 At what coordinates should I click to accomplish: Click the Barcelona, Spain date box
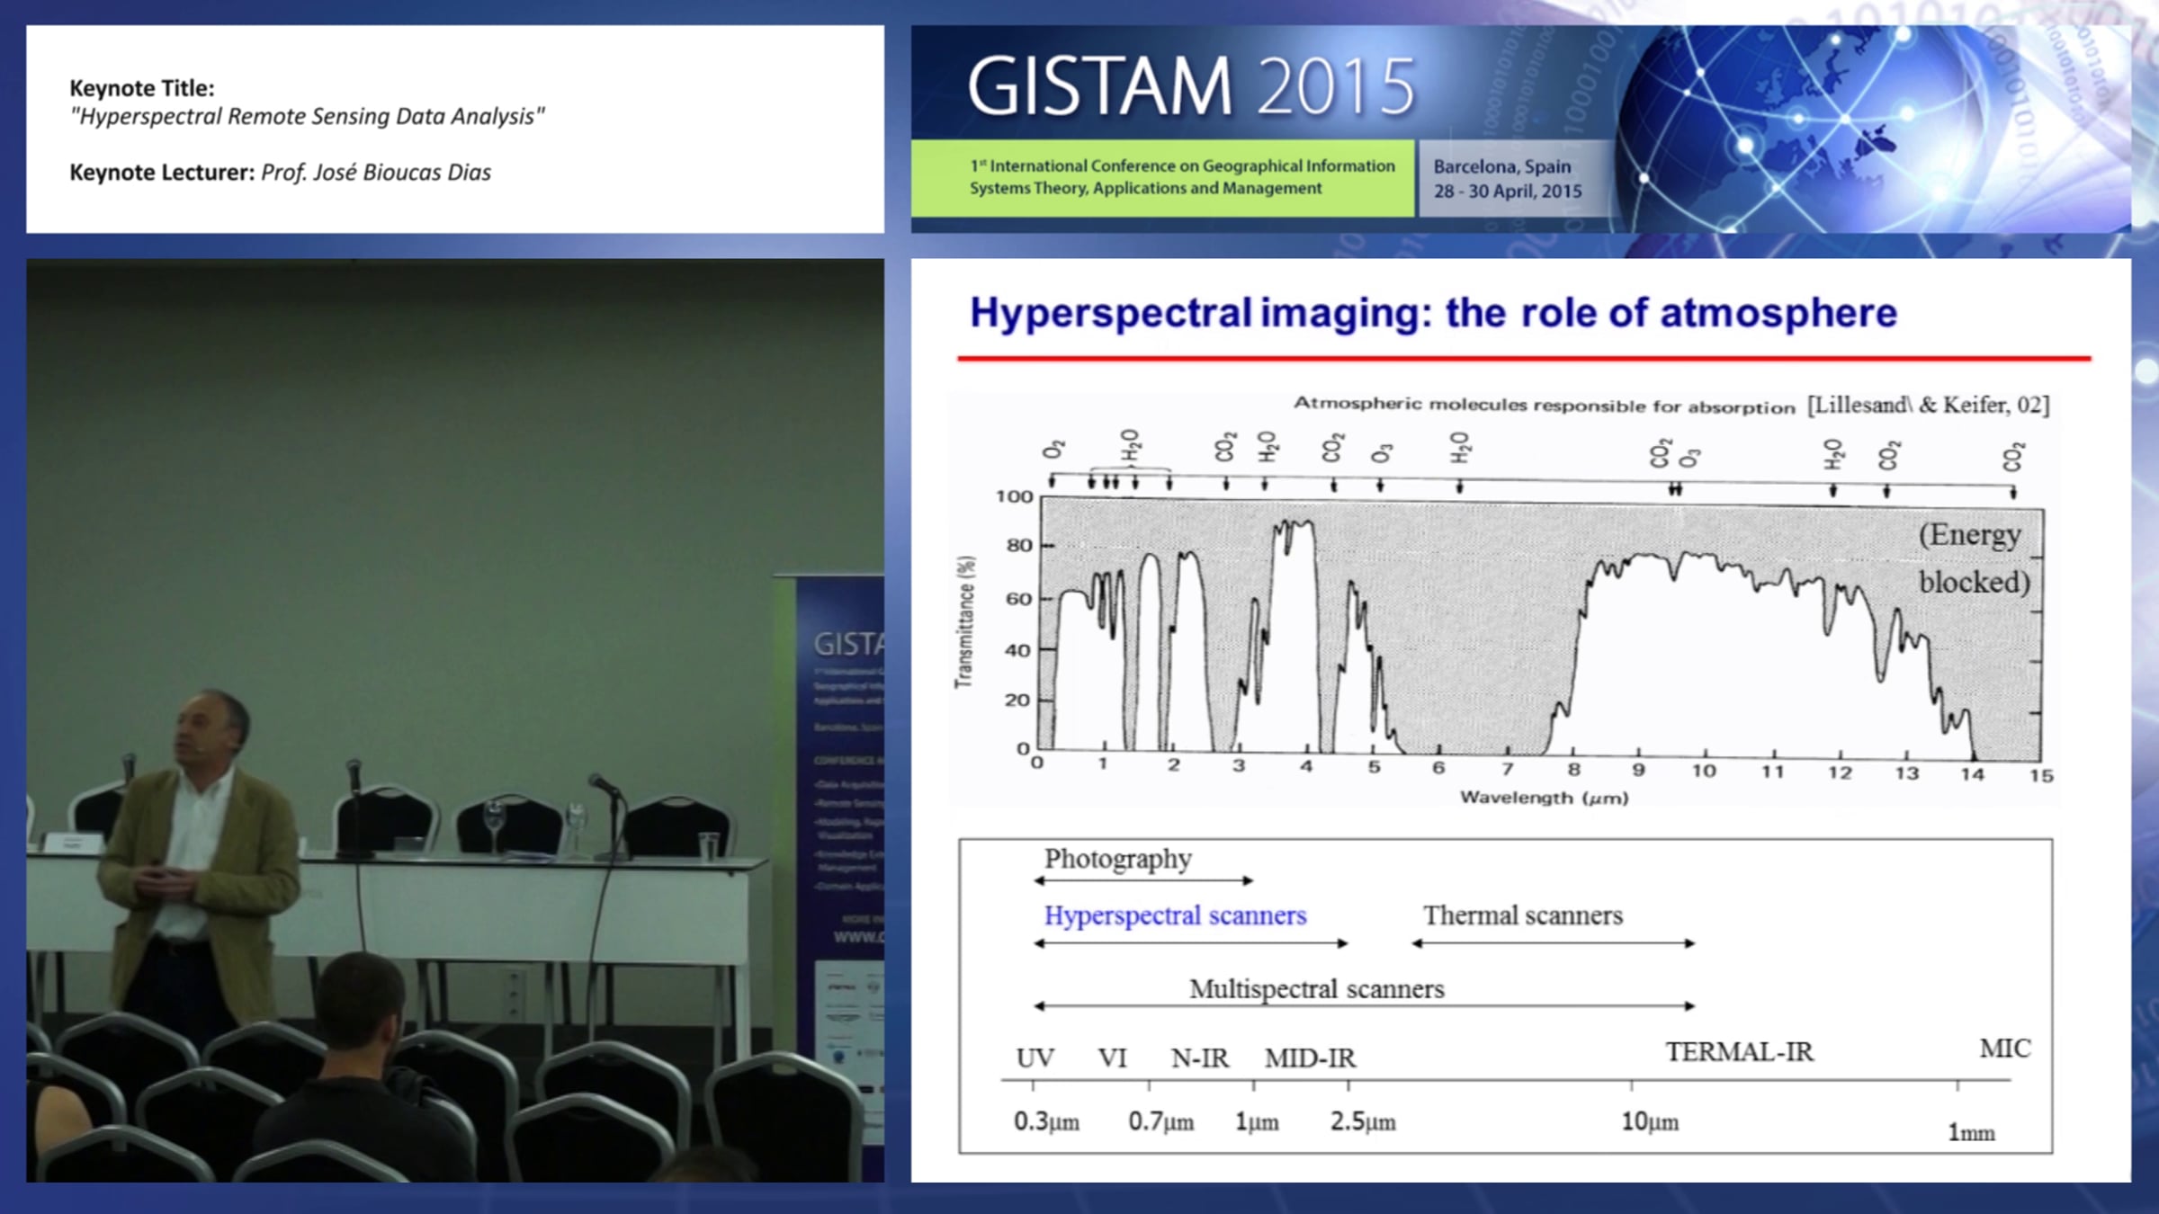1507,178
